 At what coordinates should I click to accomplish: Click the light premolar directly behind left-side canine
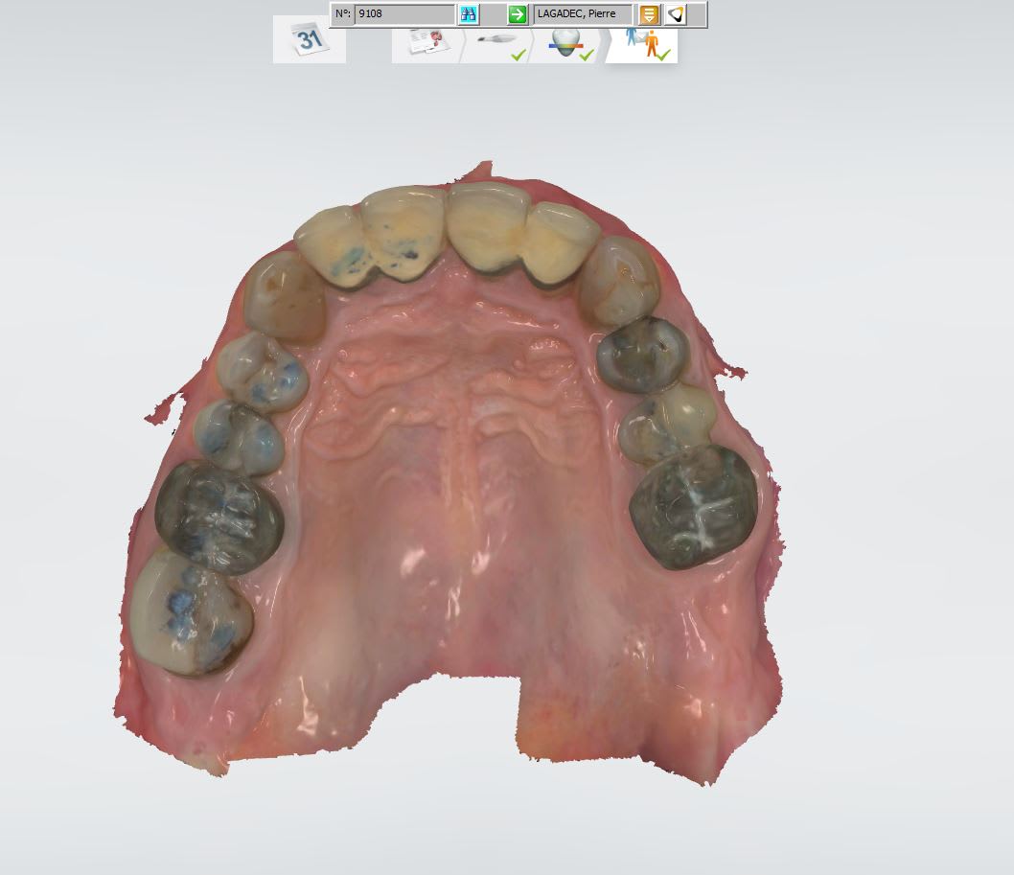(260, 373)
